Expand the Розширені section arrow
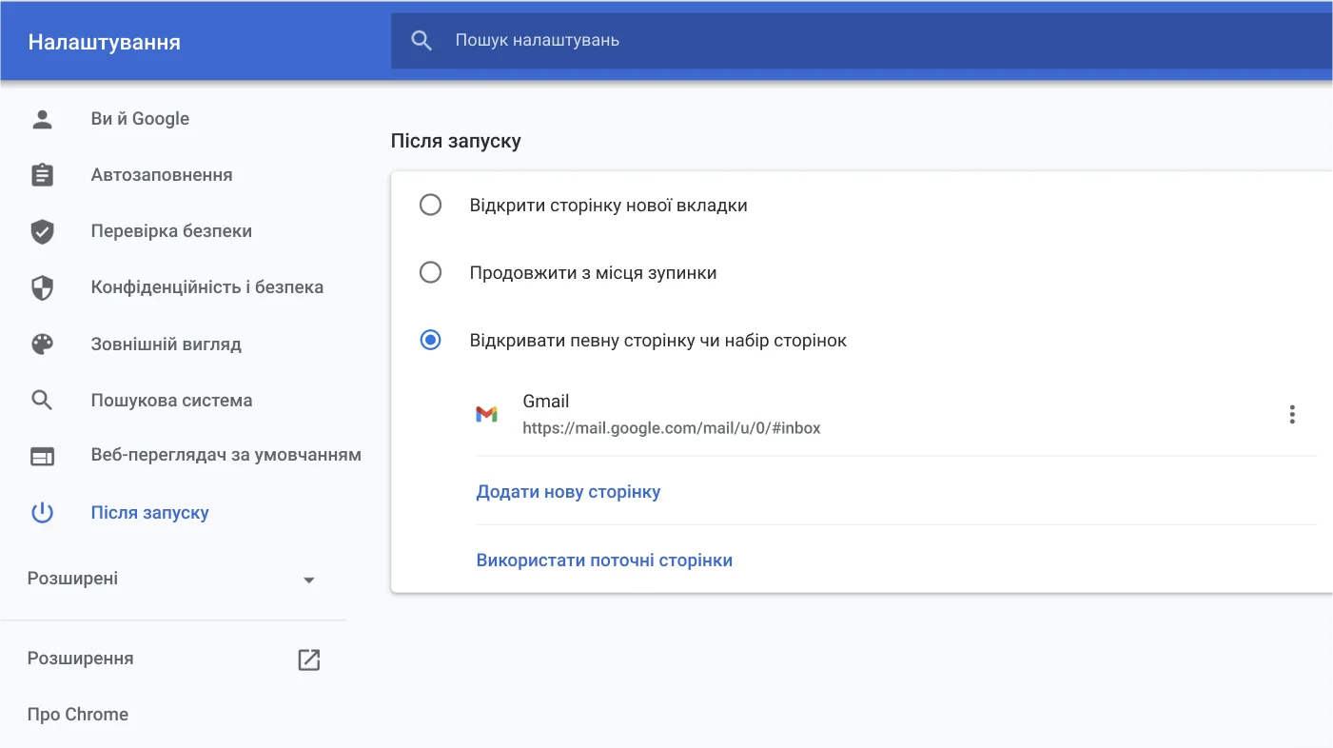The height and width of the screenshot is (748, 1333). (308, 581)
